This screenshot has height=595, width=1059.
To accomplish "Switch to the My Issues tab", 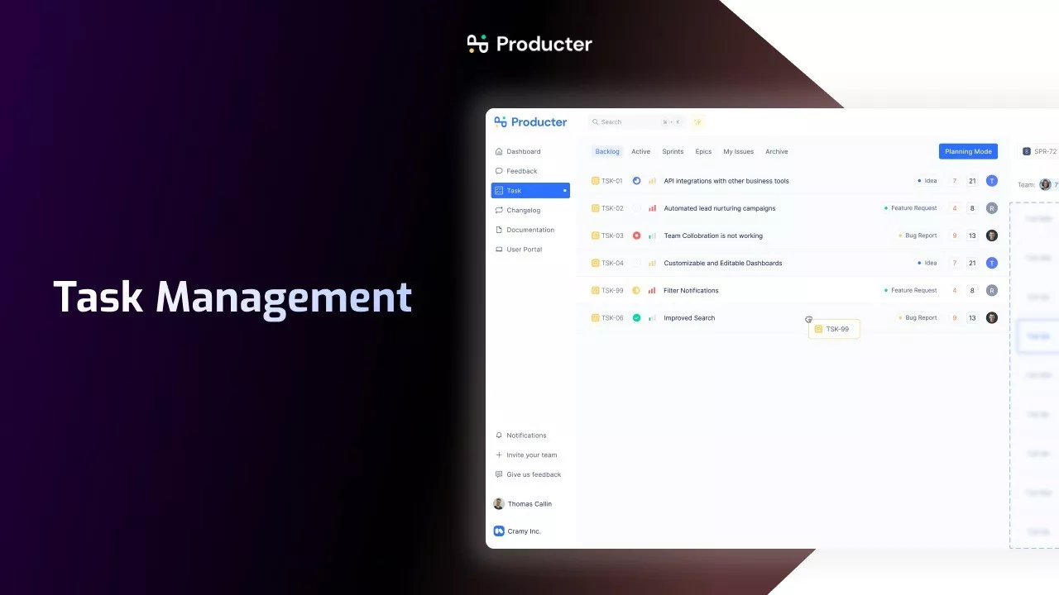I will 738,152.
